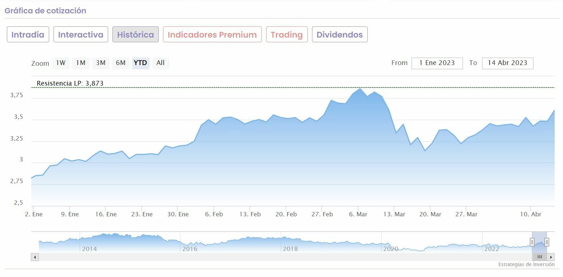Switch to the Trading tab
The height and width of the screenshot is (277, 563).
pos(287,35)
